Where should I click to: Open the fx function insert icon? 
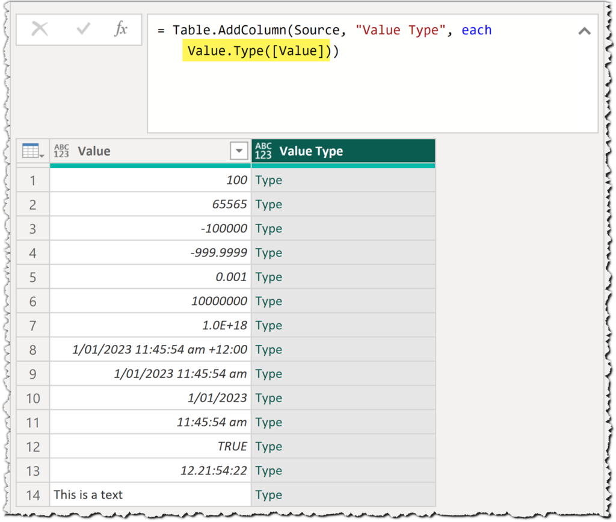121,29
